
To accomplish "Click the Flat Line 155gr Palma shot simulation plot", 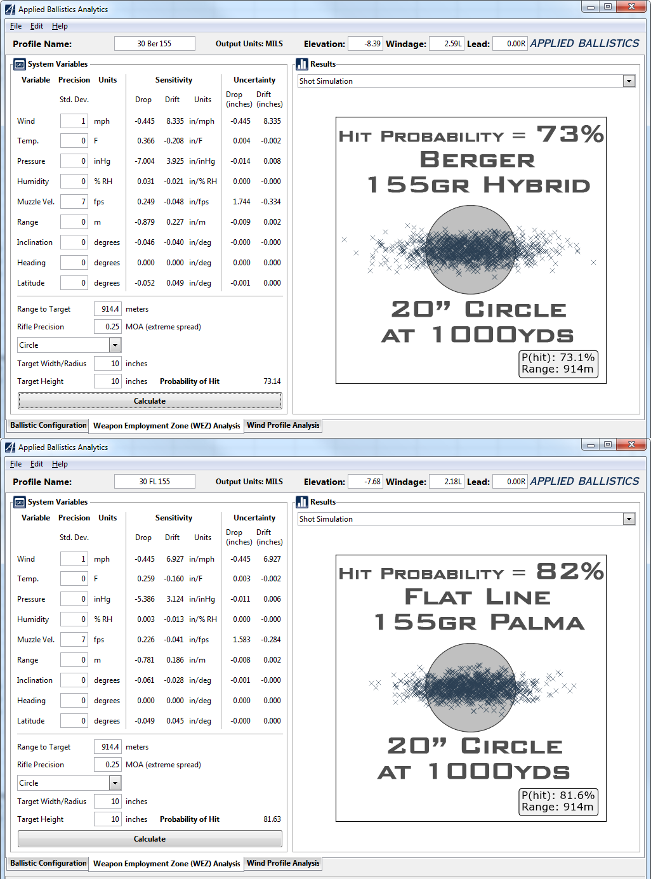I will (471, 688).
